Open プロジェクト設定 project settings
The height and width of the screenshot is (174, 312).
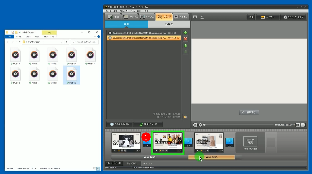(x=293, y=17)
